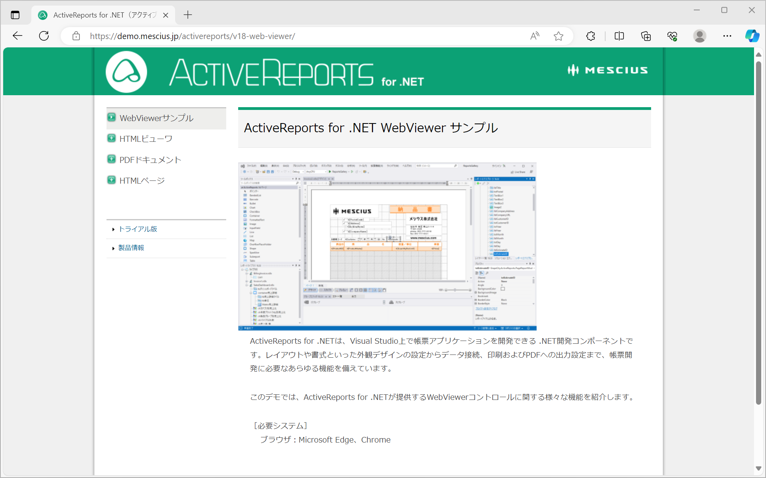Screen dimensions: 766x478
Task: Open Browser essentials heart icon
Action: [672, 36]
